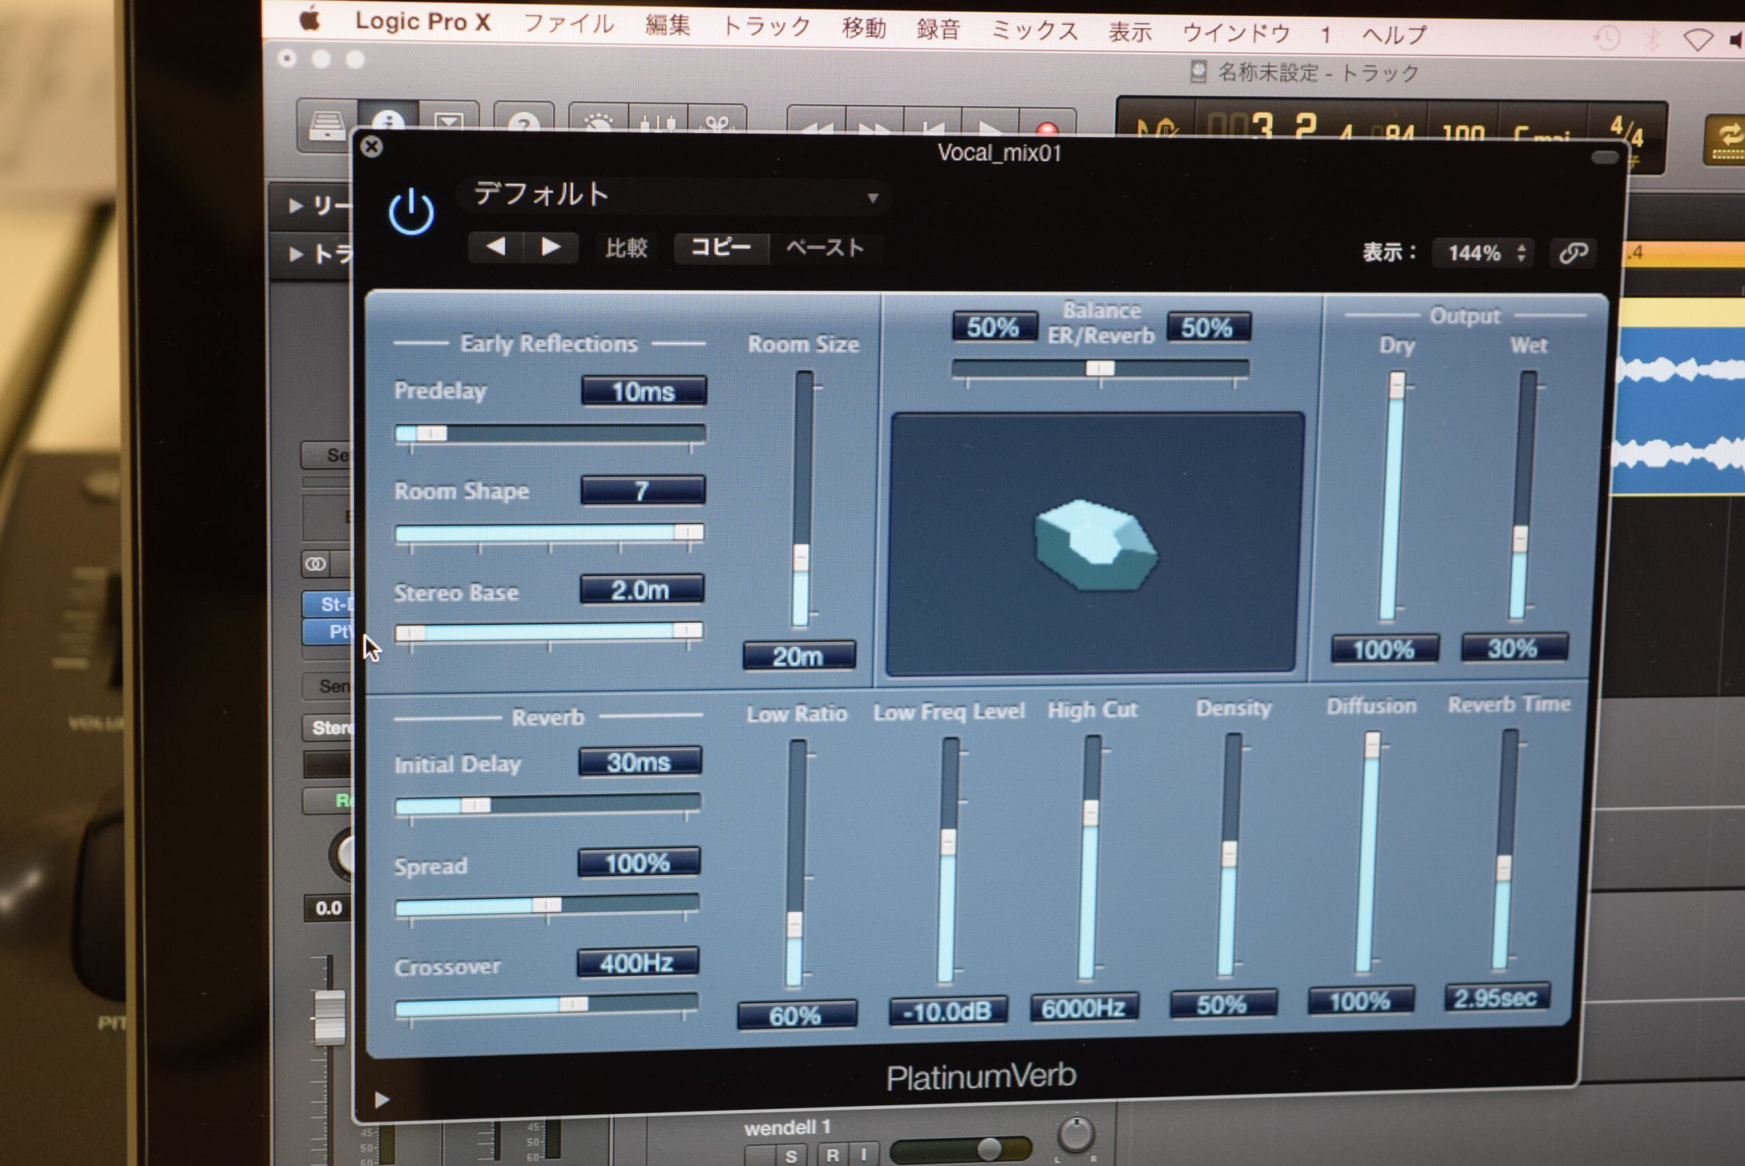Open the トラック menu
This screenshot has height=1166, width=1745.
tap(767, 27)
